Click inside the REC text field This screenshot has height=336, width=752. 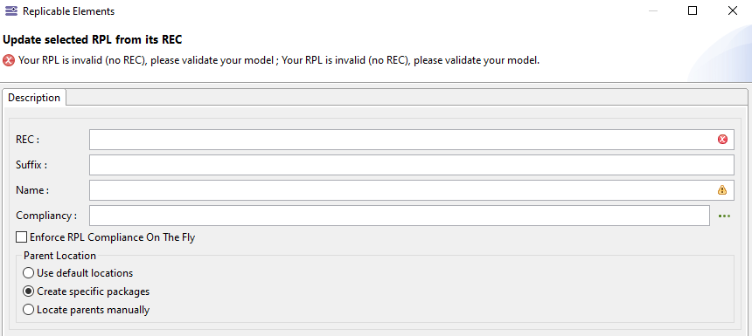(x=412, y=140)
